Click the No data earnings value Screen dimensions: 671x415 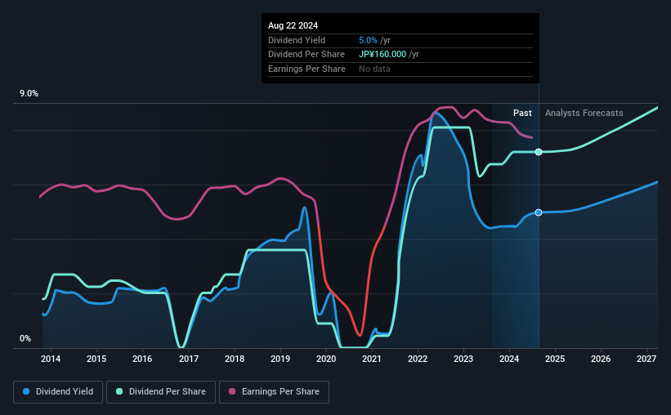click(x=374, y=69)
